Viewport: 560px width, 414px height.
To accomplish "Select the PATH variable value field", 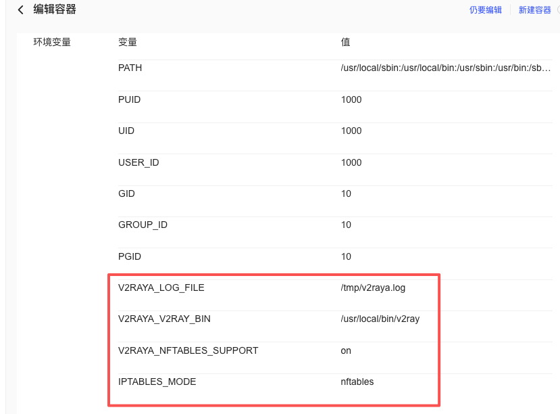I will (x=446, y=68).
